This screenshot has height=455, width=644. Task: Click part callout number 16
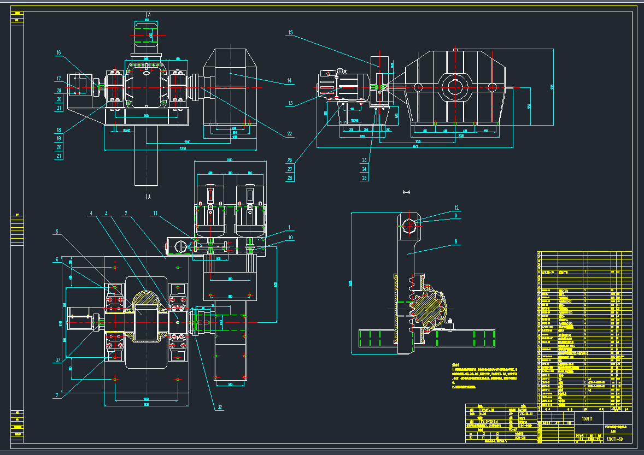[58, 53]
